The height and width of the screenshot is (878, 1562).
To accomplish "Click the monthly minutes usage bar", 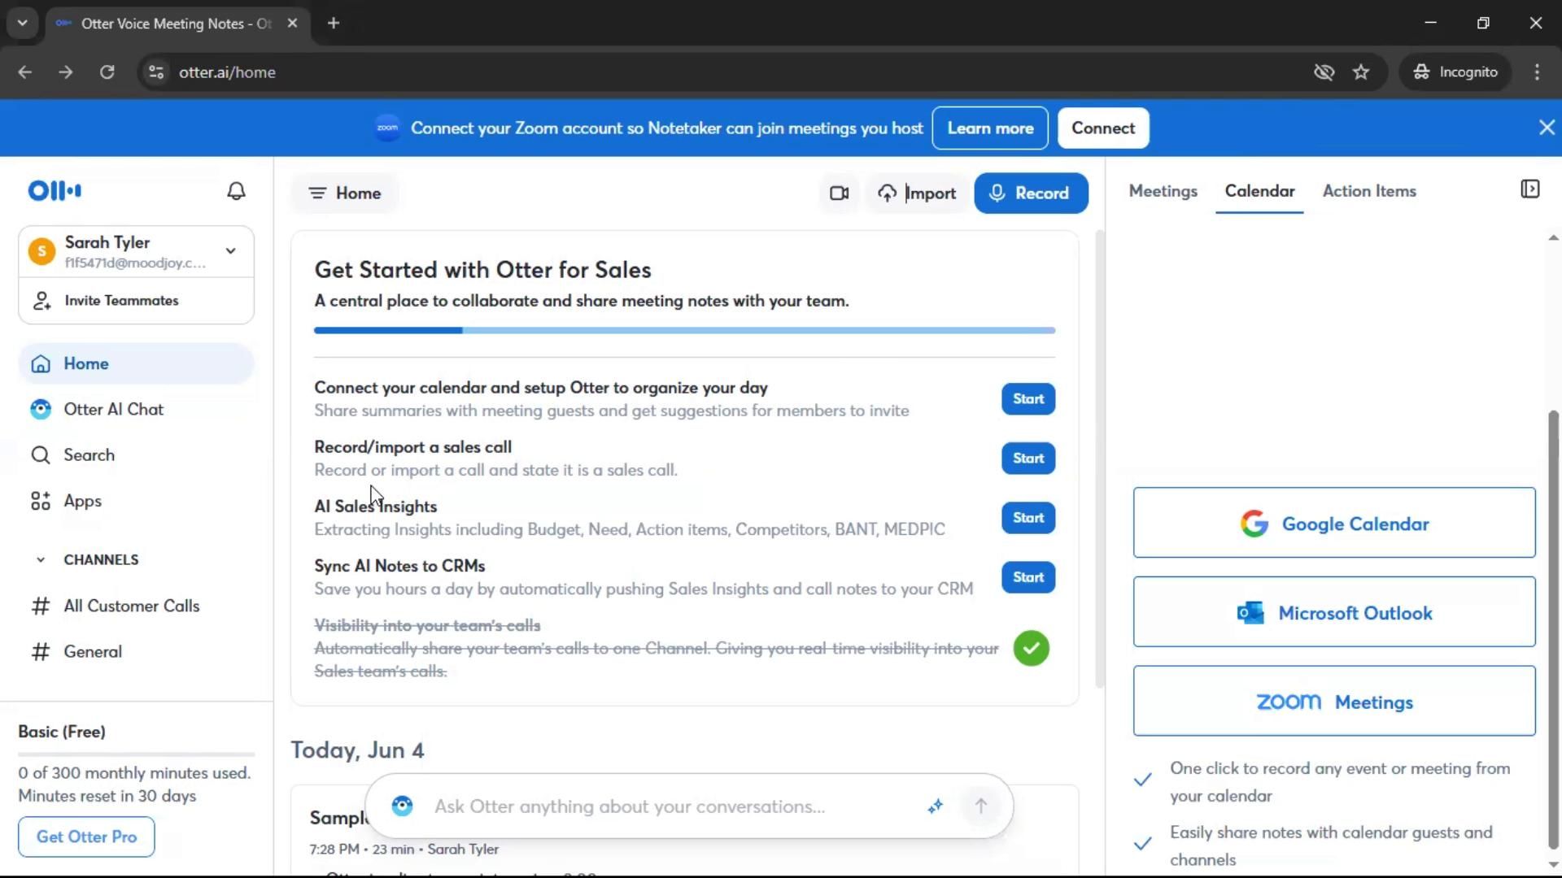I will 136,754.
